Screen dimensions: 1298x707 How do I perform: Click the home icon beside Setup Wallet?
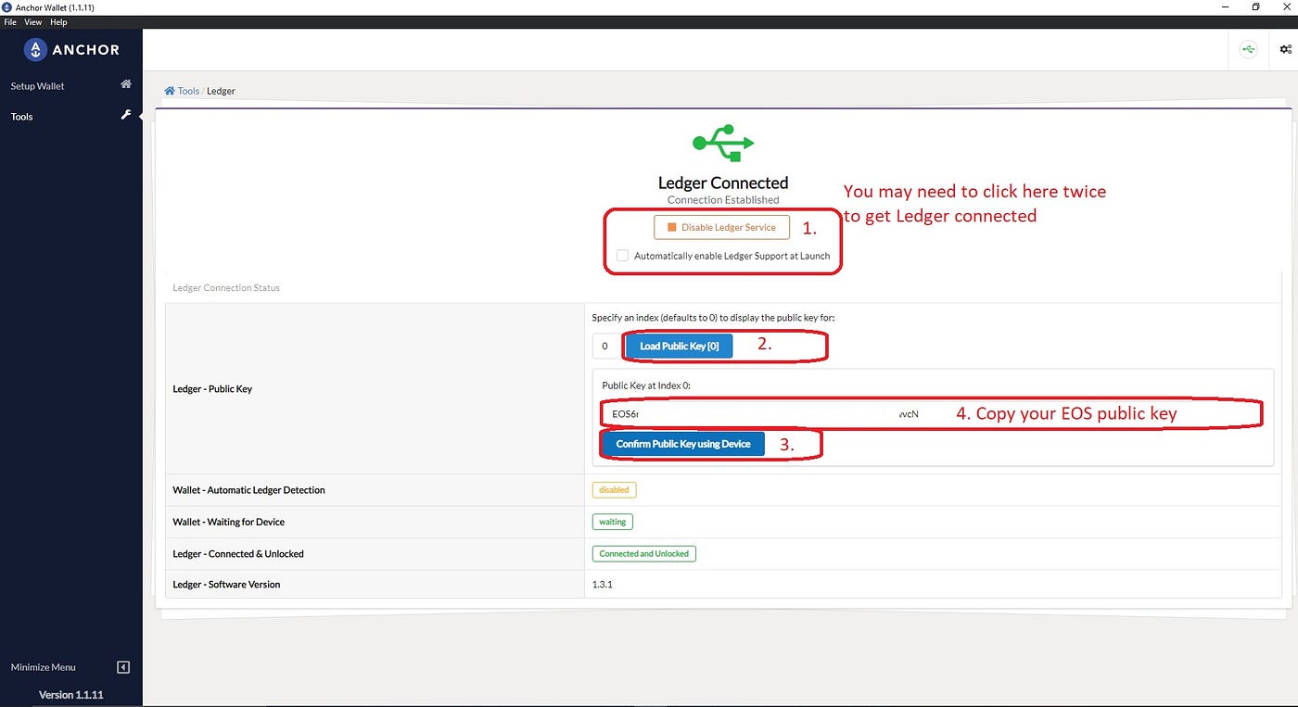(x=126, y=84)
